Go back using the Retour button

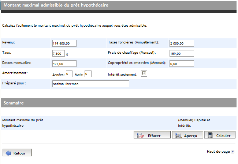[17, 152]
